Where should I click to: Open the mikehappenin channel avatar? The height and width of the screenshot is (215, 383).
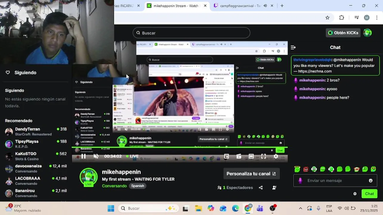[x=89, y=177]
